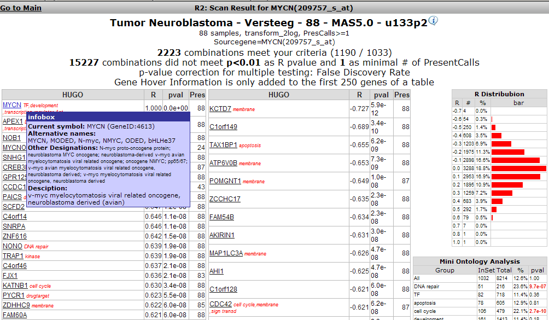Open the MYCN gene page
The height and width of the screenshot is (320, 549).
point(11,104)
